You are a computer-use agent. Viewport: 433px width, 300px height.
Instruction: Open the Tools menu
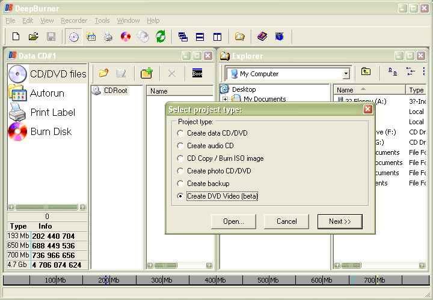[102, 20]
